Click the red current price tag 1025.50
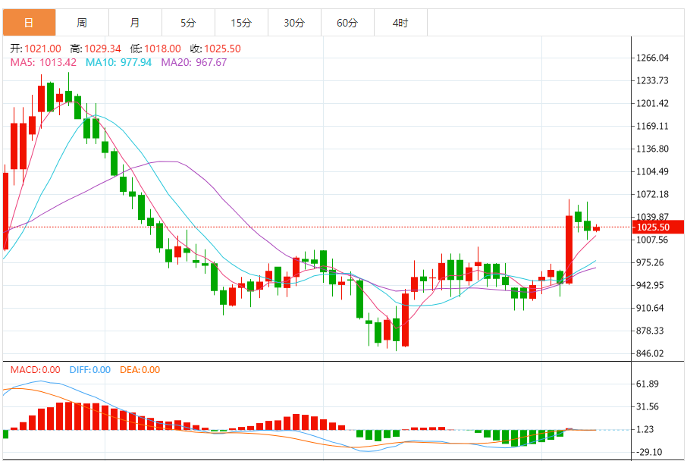 pyautogui.click(x=657, y=227)
